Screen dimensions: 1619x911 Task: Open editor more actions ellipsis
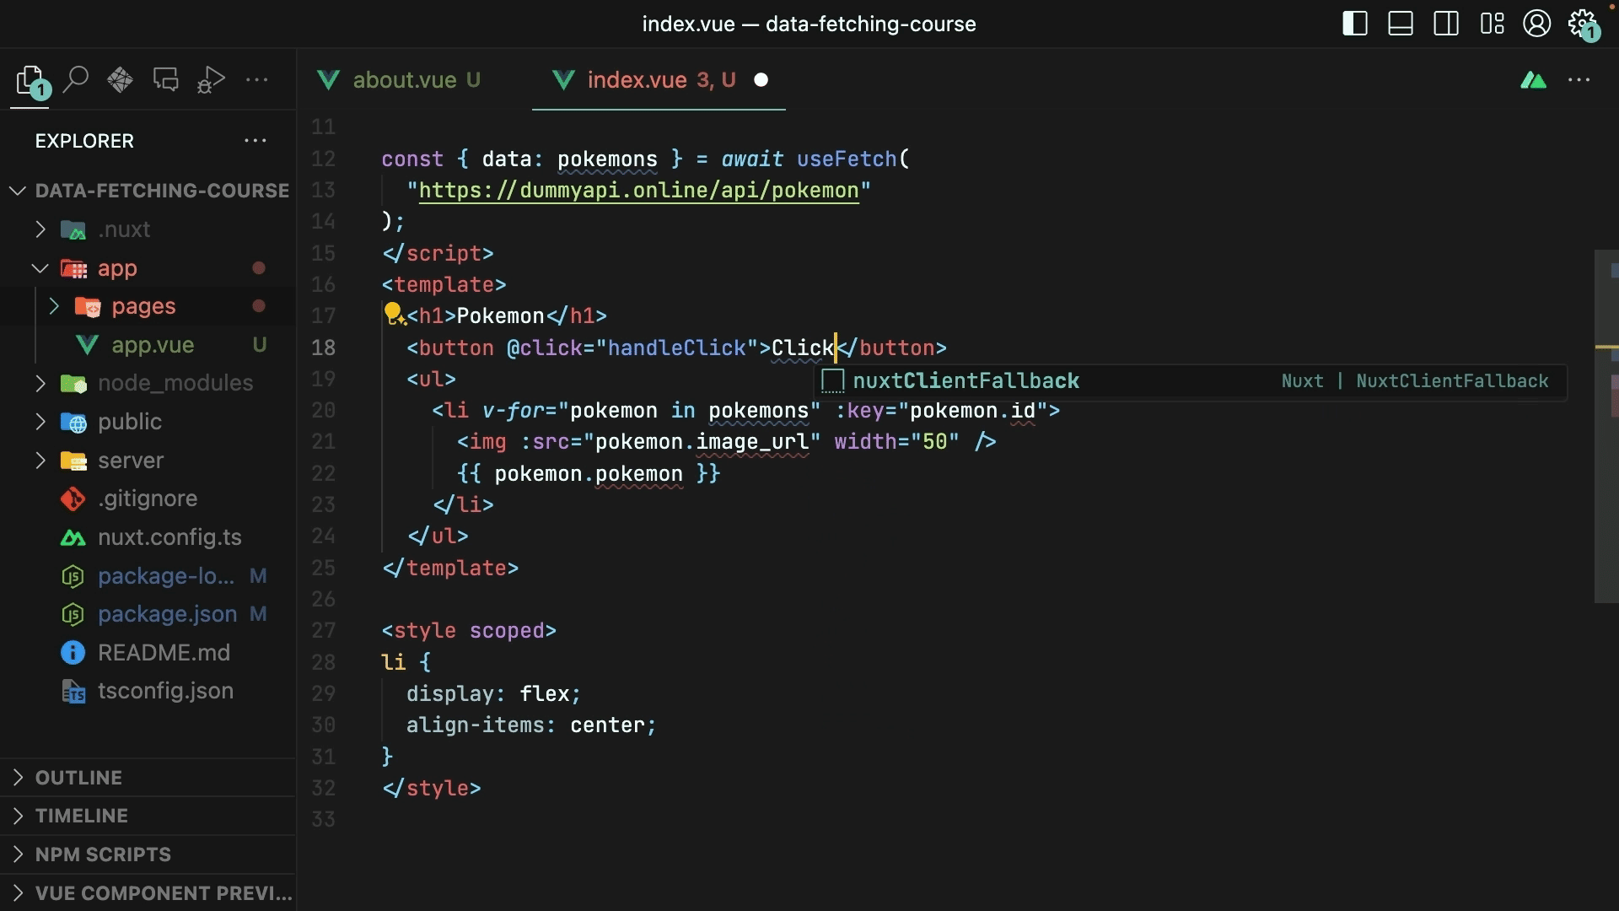[1579, 80]
